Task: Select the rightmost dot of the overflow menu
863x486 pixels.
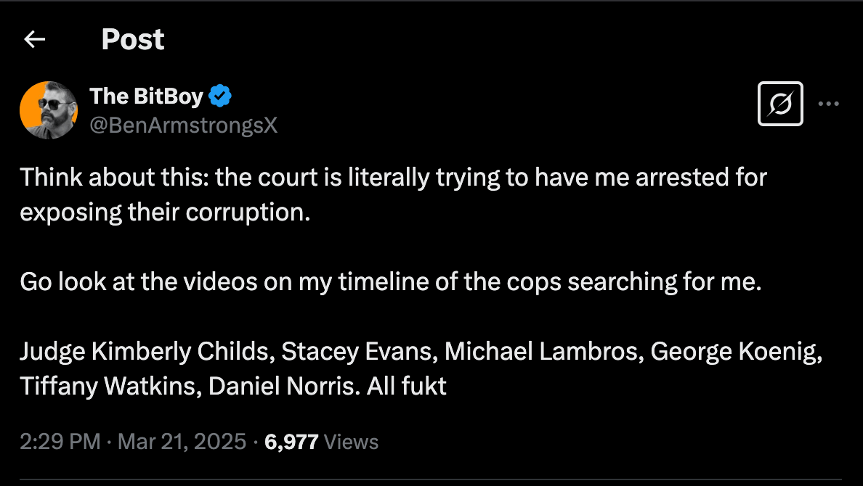Action: click(838, 104)
